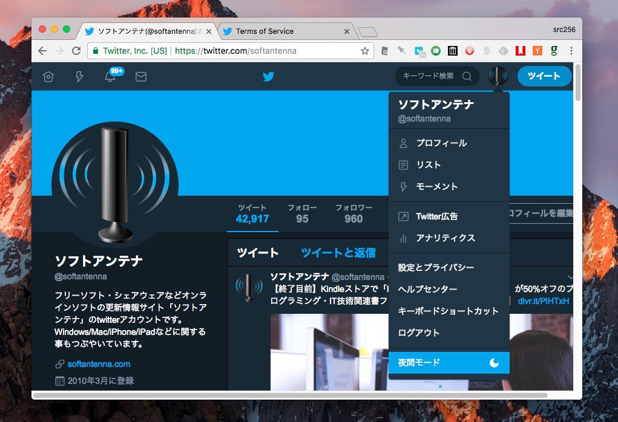Click the src256 Chrome profile name
This screenshot has height=422, width=618.
[x=564, y=30]
